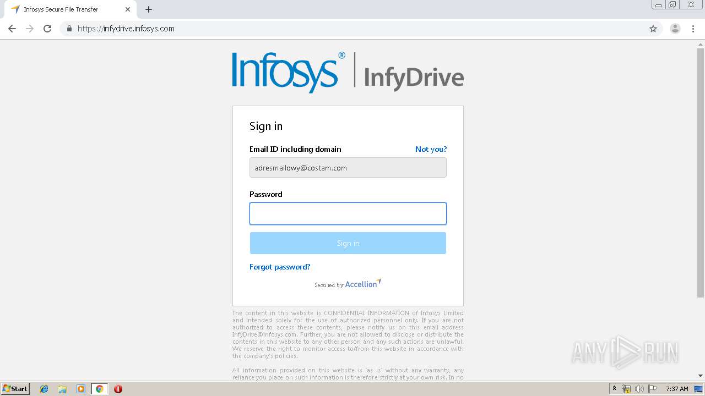
Task: Reload the InfyDrive page
Action: pyautogui.click(x=47, y=29)
